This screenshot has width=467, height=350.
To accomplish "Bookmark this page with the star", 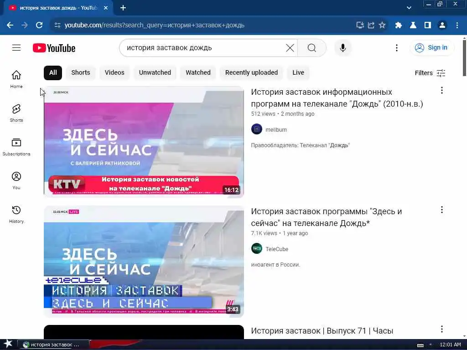I will 382,26.
